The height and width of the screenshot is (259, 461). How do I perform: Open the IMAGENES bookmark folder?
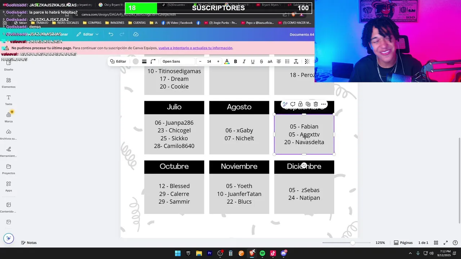(x=115, y=23)
